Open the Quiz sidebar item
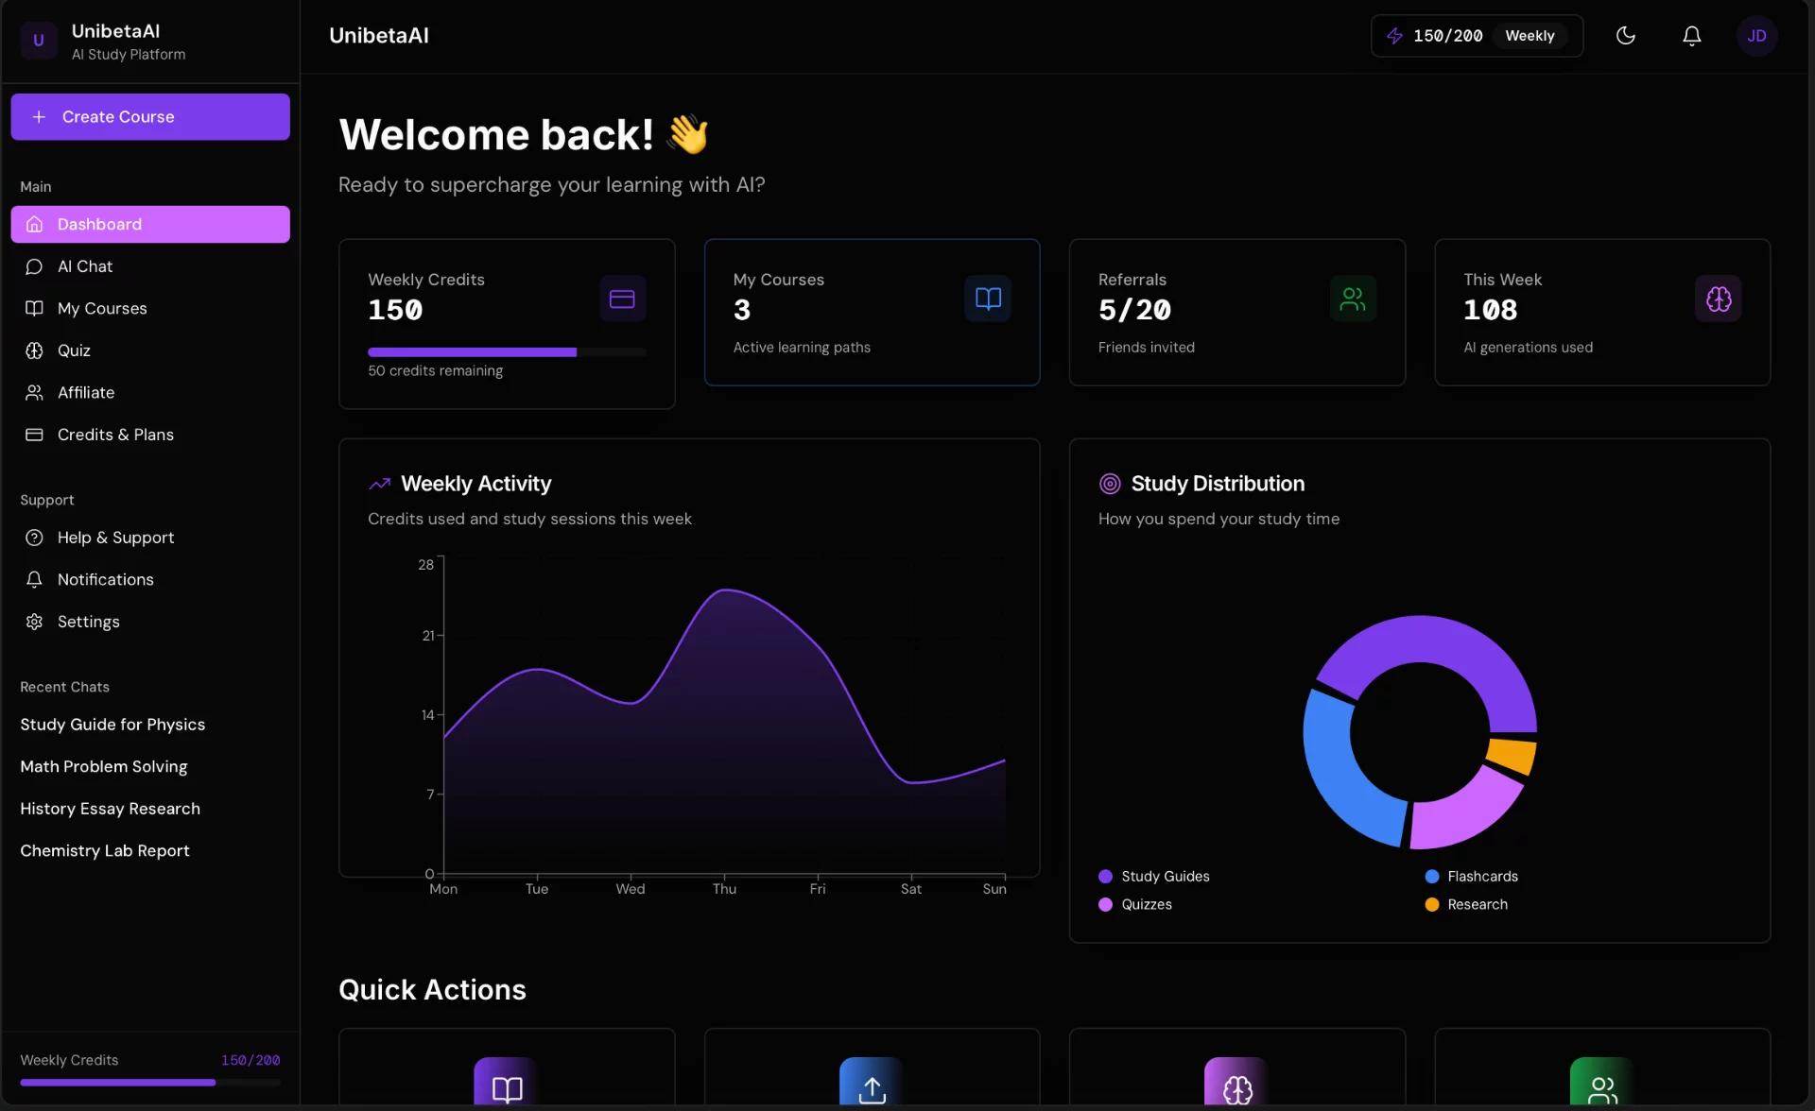Screen dimensions: 1815x1111 [150, 350]
